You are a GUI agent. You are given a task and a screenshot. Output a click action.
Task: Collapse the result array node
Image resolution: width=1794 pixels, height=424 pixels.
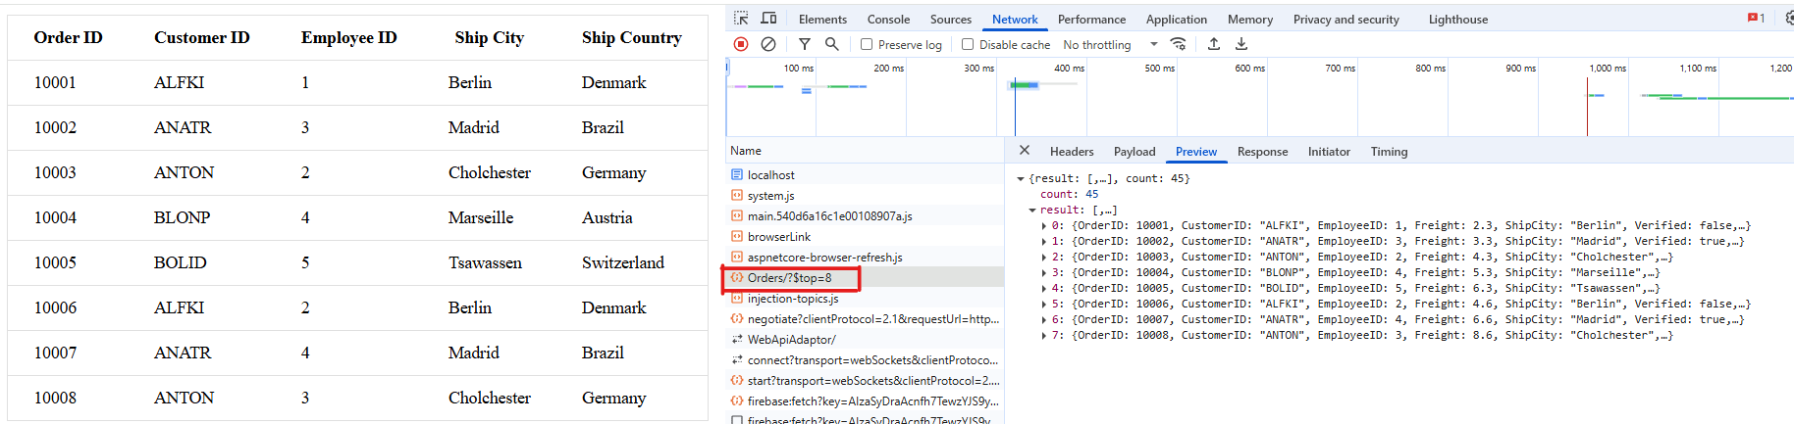(1032, 211)
